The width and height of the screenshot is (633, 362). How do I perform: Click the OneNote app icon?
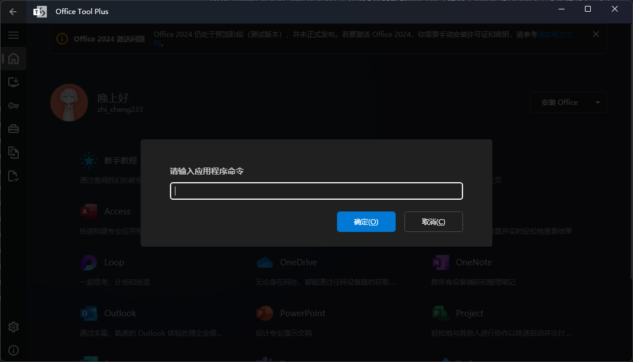[x=440, y=262]
